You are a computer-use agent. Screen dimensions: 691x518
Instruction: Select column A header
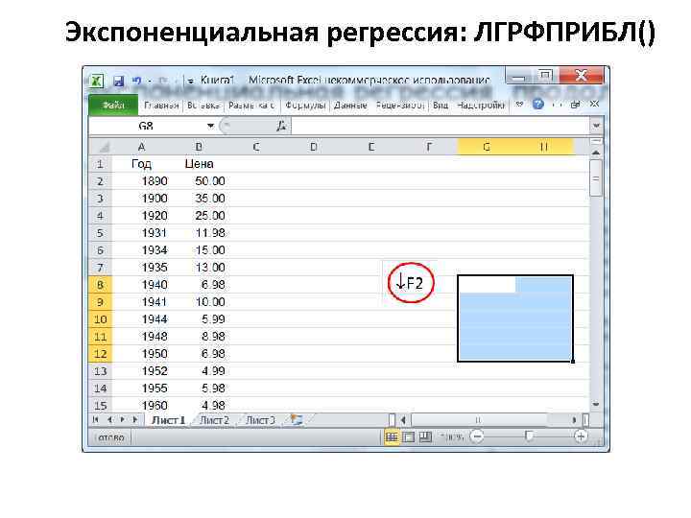141,147
